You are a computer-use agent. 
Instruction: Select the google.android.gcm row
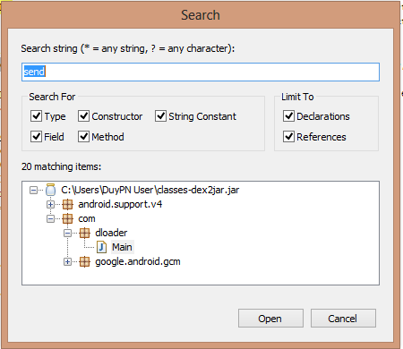tap(138, 262)
